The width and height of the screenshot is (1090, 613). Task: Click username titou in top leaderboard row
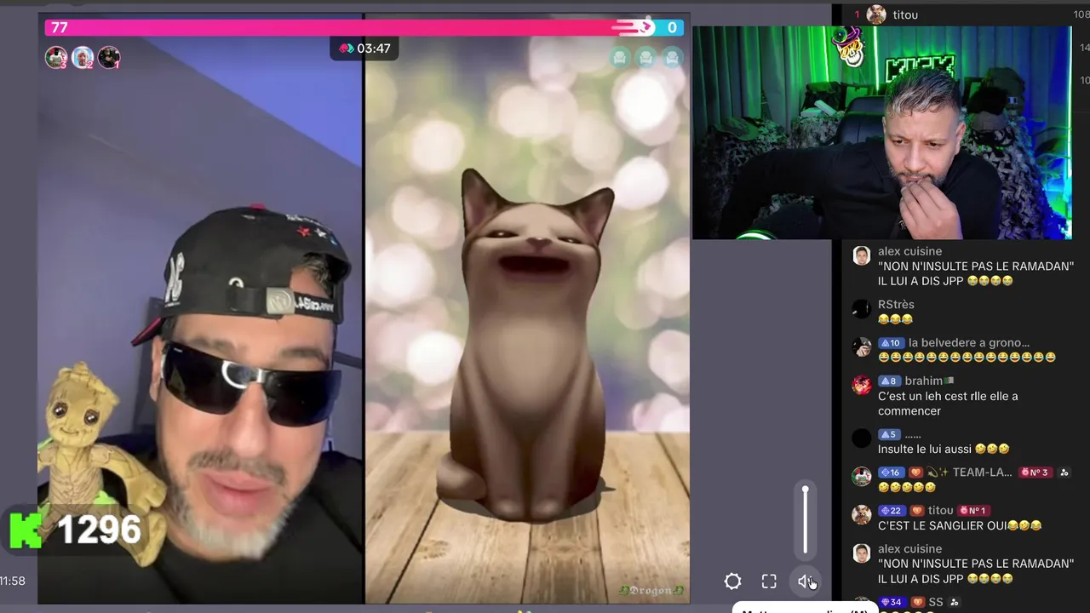[x=905, y=14]
